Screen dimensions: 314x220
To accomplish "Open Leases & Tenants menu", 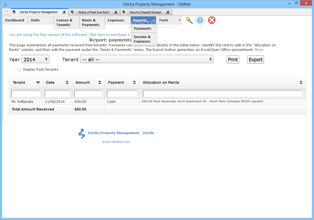I will click(x=66, y=22).
